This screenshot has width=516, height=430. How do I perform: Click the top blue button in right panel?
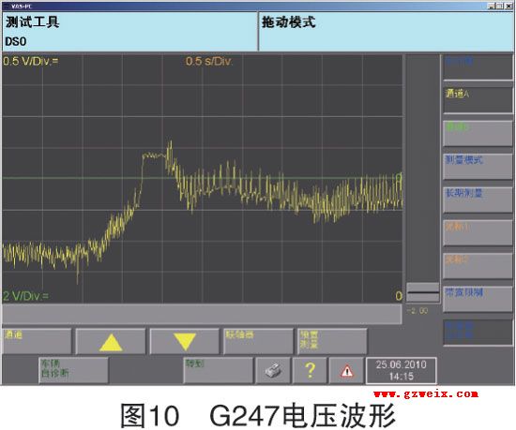[478, 67]
